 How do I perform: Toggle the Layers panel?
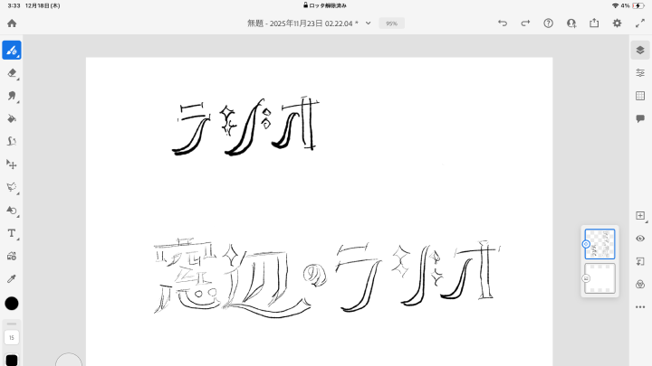(x=640, y=51)
